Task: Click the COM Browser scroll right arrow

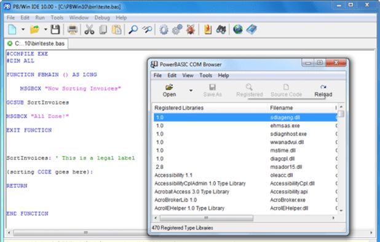Action: (x=333, y=218)
